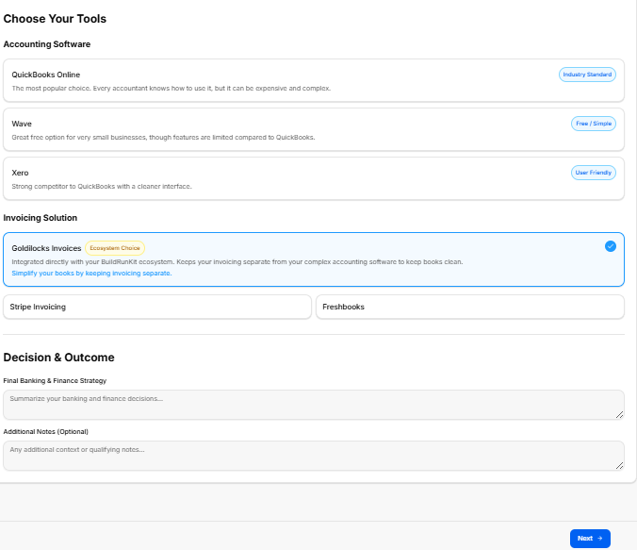637x550 pixels.
Task: Click the Next button
Action: coord(590,538)
